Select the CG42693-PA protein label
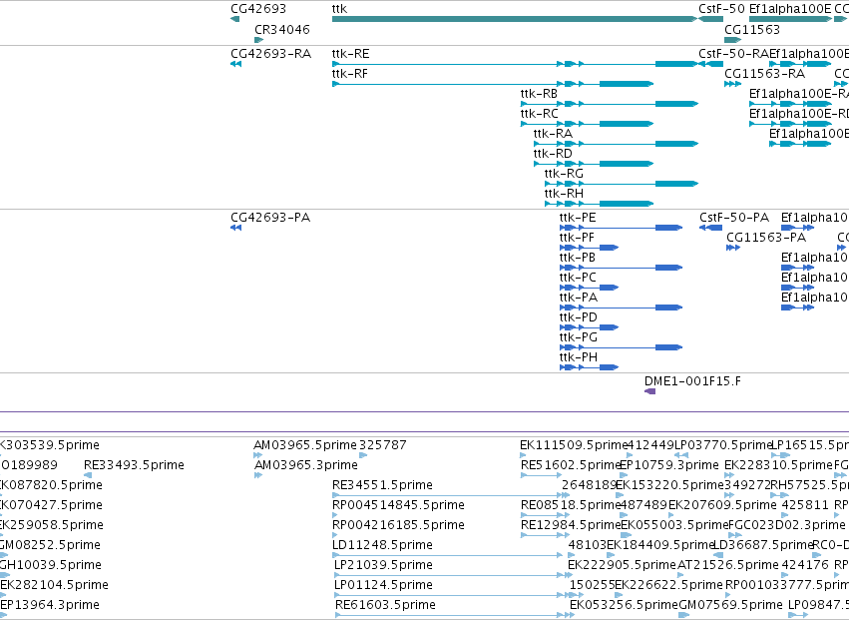The height and width of the screenshot is (620, 849). (270, 218)
